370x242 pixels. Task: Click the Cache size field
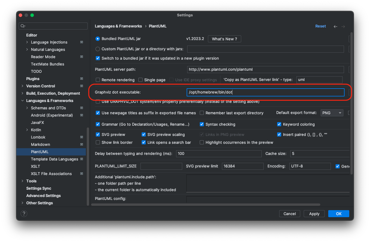[x=320, y=154]
